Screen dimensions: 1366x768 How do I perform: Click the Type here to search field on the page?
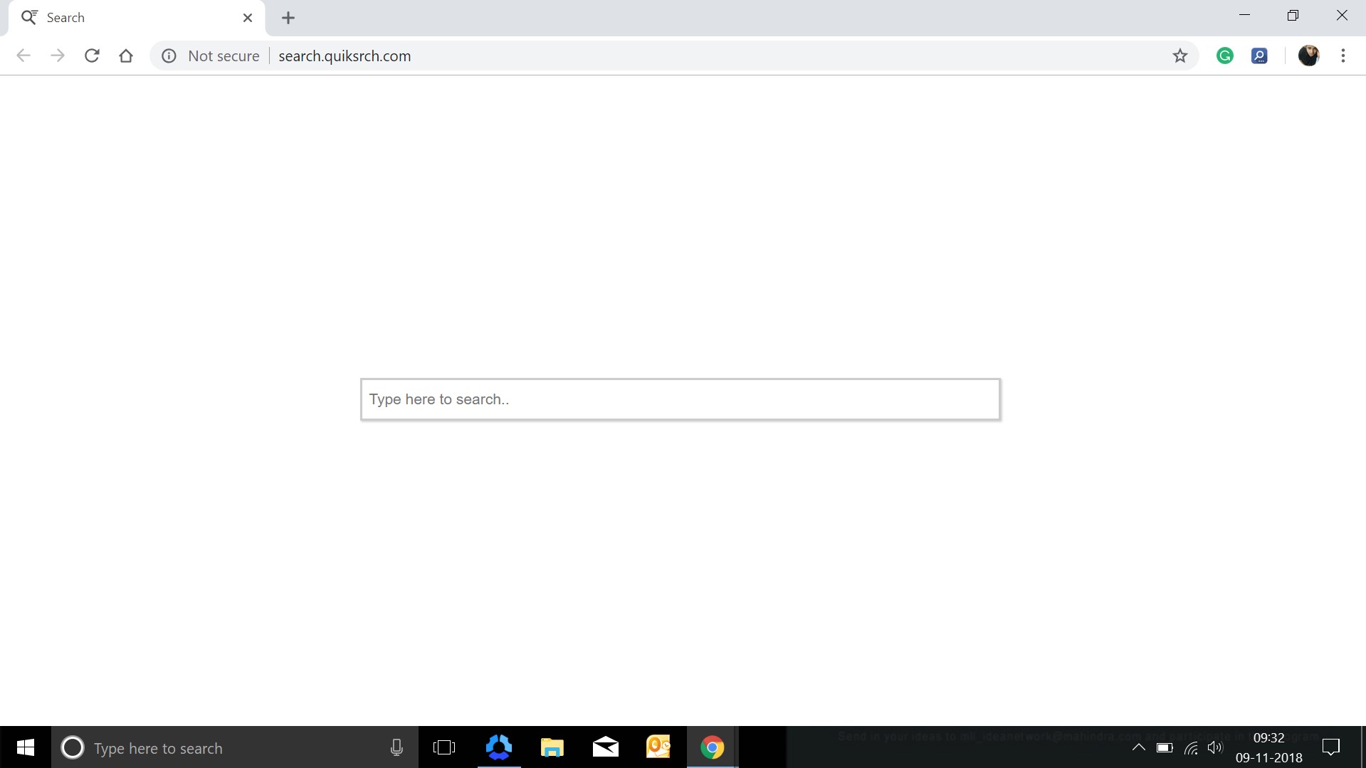point(680,399)
